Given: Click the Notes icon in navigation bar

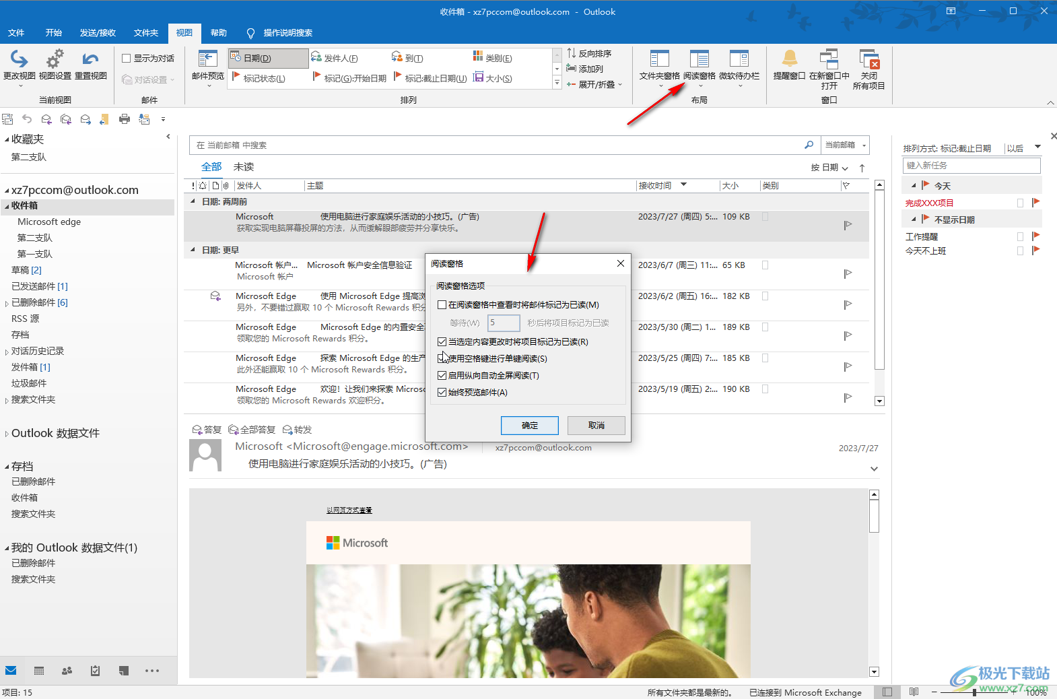Looking at the screenshot, I should [x=123, y=671].
